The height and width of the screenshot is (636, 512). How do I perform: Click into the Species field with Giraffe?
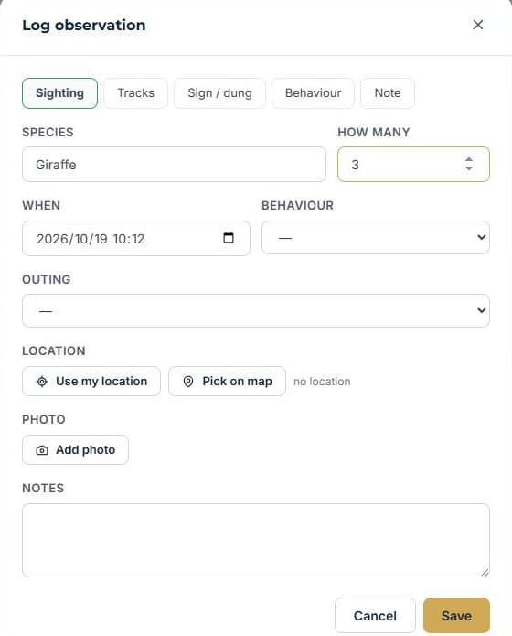tap(174, 165)
